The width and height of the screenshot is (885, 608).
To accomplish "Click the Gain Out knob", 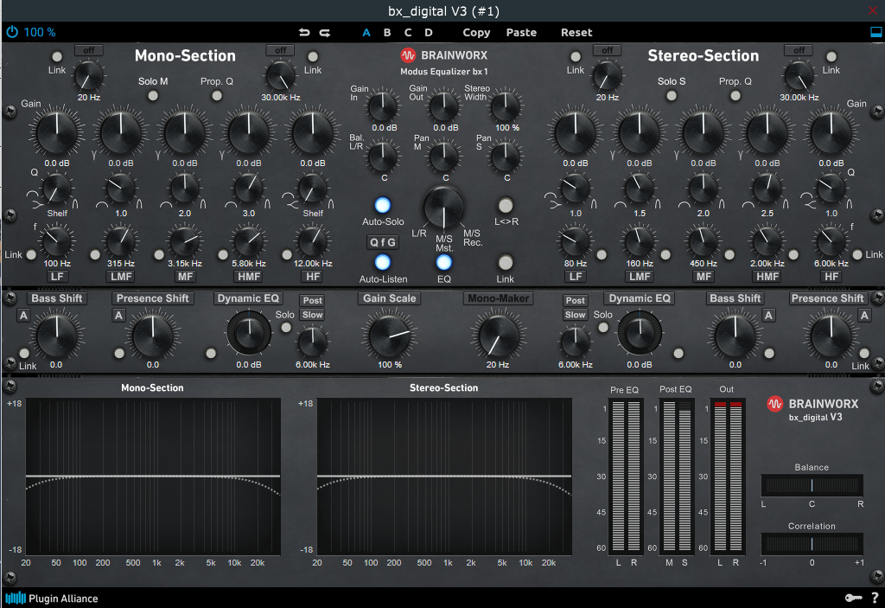I will 444,106.
